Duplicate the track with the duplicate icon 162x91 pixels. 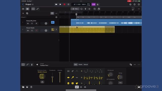(27, 13)
